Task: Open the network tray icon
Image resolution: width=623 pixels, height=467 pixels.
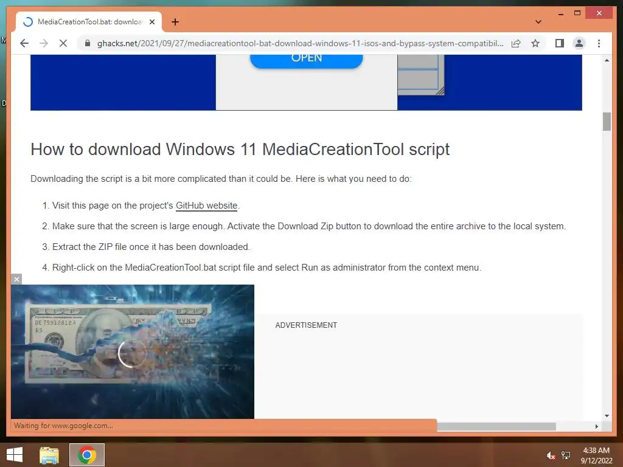Action: click(566, 455)
